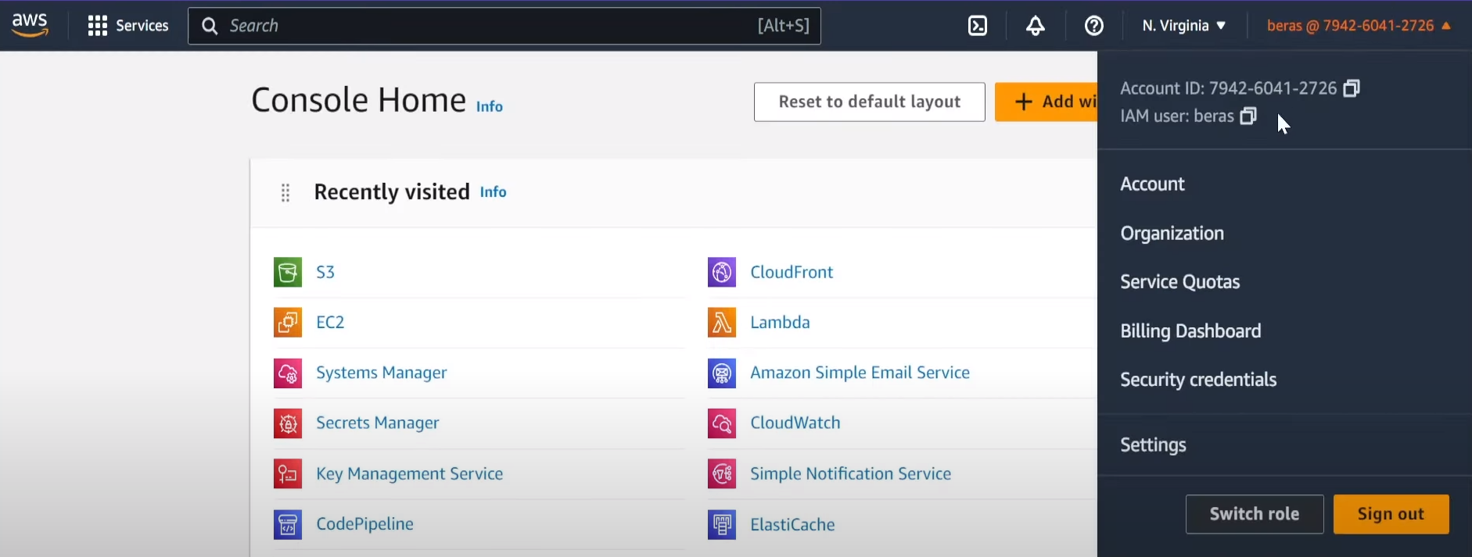The height and width of the screenshot is (557, 1472).
Task: Open the S3 link
Action: 325,272
